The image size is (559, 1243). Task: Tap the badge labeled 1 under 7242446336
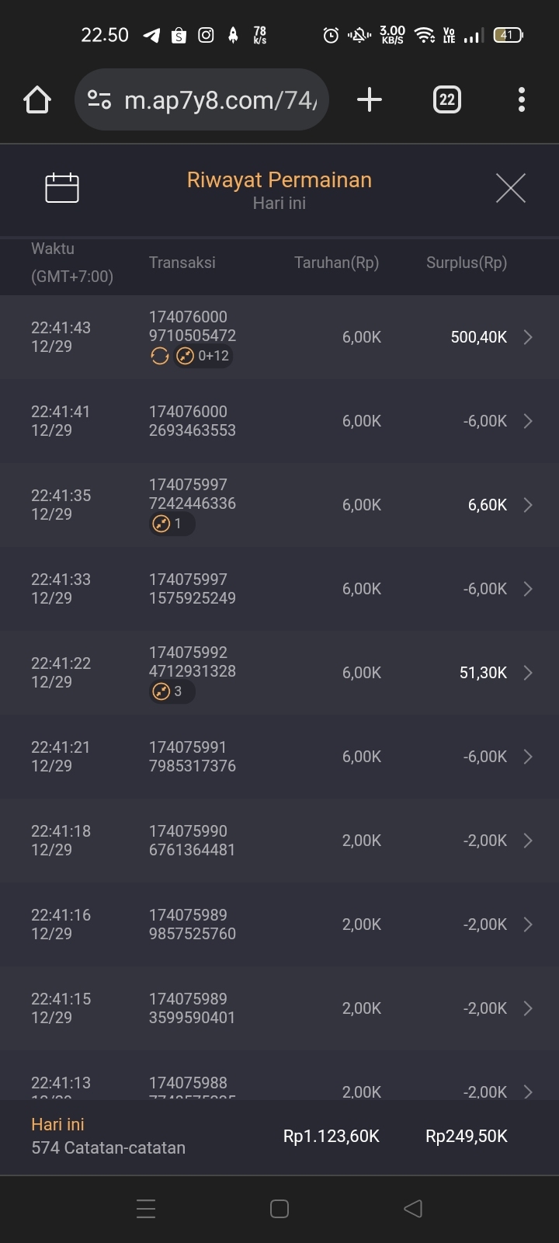pos(171,524)
